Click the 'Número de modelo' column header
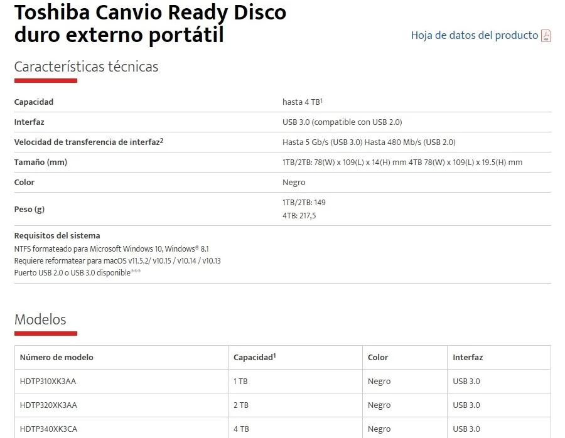565x438 pixels. coord(56,357)
